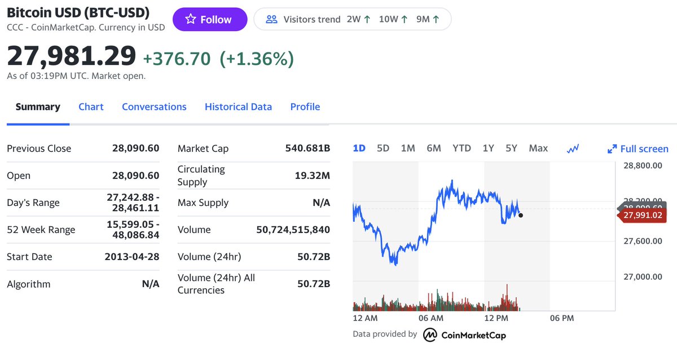Click the Open row label

[x=19, y=175]
